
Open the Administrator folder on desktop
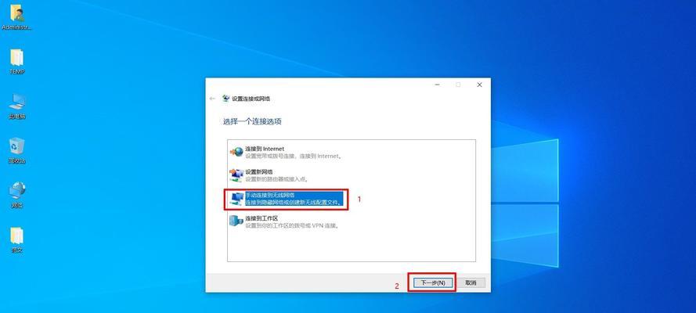(17, 17)
